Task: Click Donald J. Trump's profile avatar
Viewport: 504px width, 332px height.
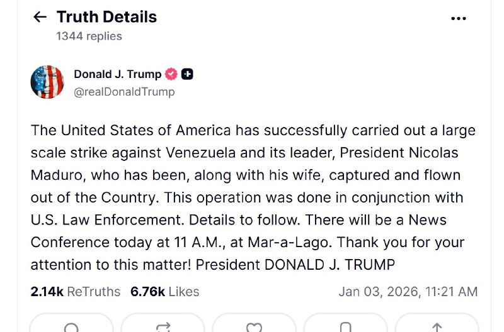Action: [x=47, y=82]
